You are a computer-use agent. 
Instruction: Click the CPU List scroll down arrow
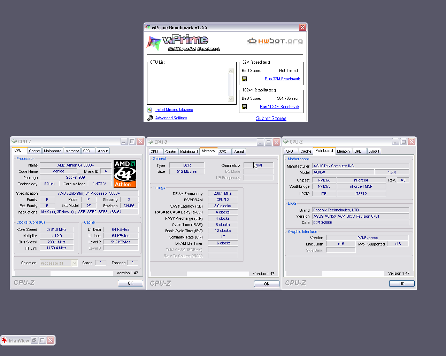point(231,99)
